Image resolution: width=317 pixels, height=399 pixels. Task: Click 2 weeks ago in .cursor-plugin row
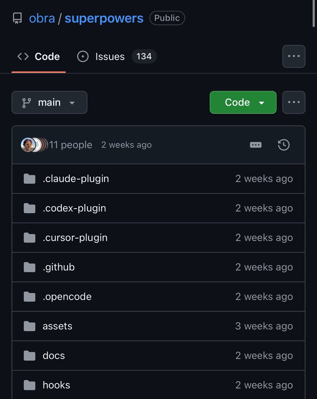(x=264, y=238)
